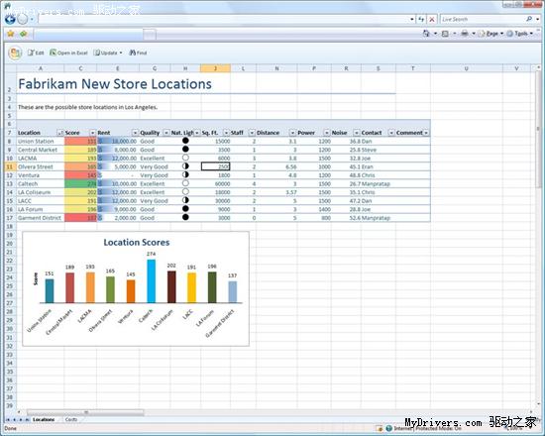Select the column A header
Viewport: 545px width, 436px height.
pyautogui.click(x=41, y=68)
